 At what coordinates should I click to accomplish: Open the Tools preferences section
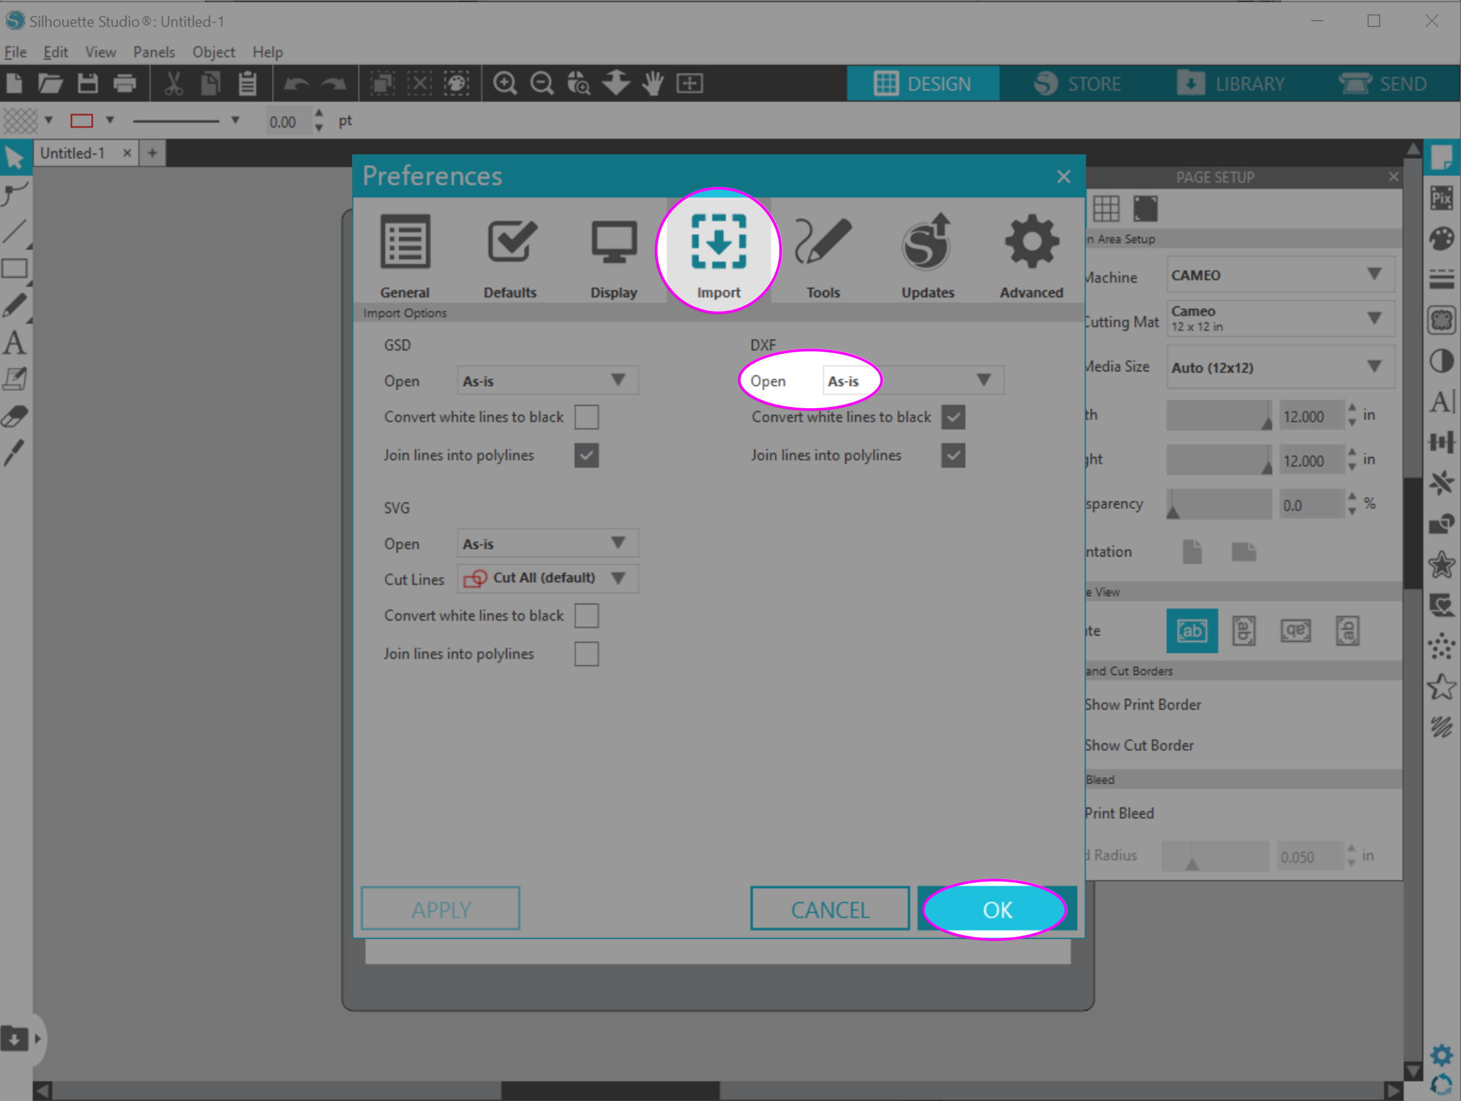pos(822,256)
